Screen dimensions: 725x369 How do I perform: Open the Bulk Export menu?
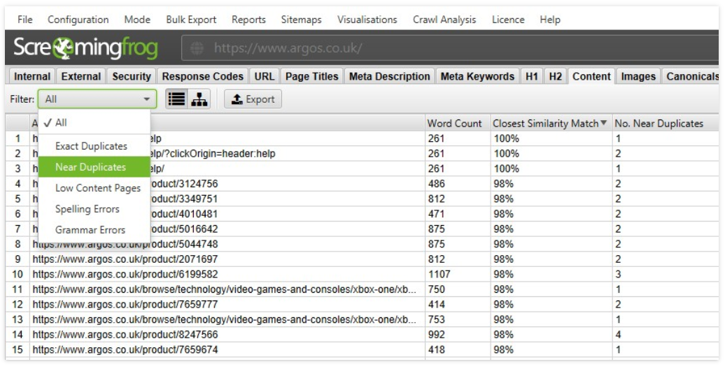(x=191, y=20)
